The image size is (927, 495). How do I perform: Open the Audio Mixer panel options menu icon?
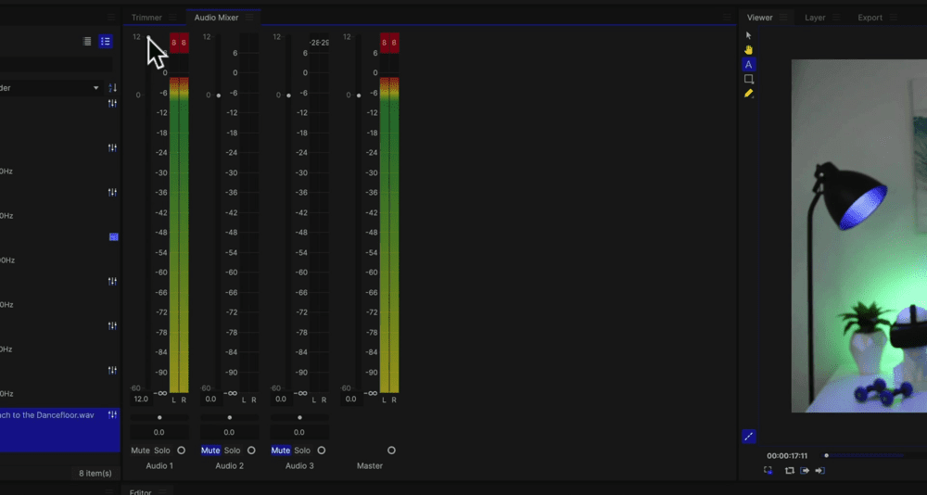tap(248, 18)
